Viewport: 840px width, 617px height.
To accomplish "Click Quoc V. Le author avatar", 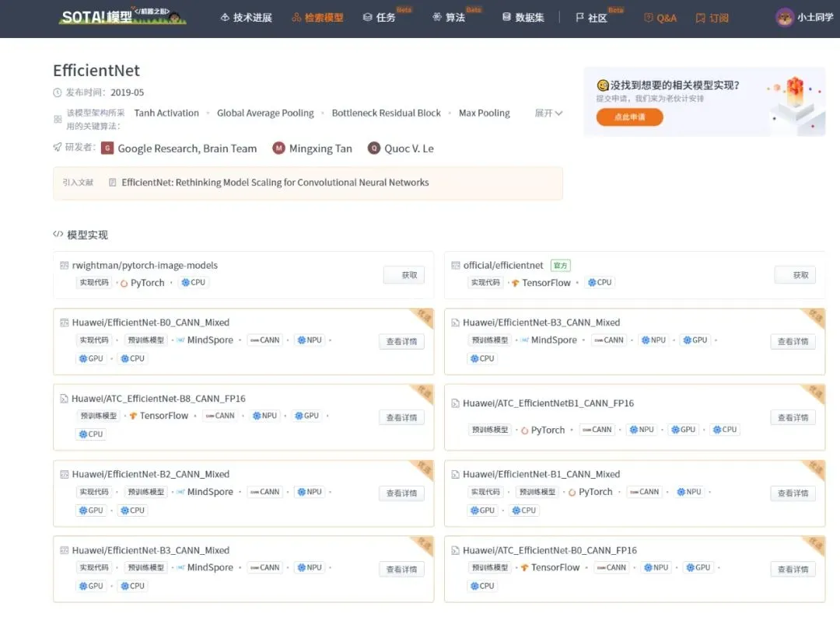I will pyautogui.click(x=374, y=148).
